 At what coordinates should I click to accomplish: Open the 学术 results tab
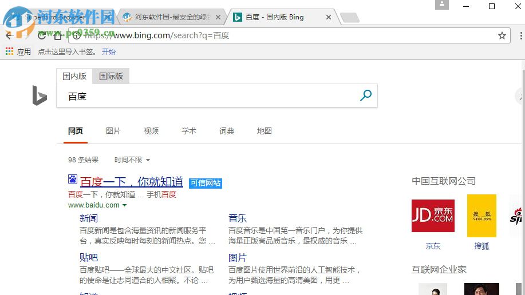point(189,131)
